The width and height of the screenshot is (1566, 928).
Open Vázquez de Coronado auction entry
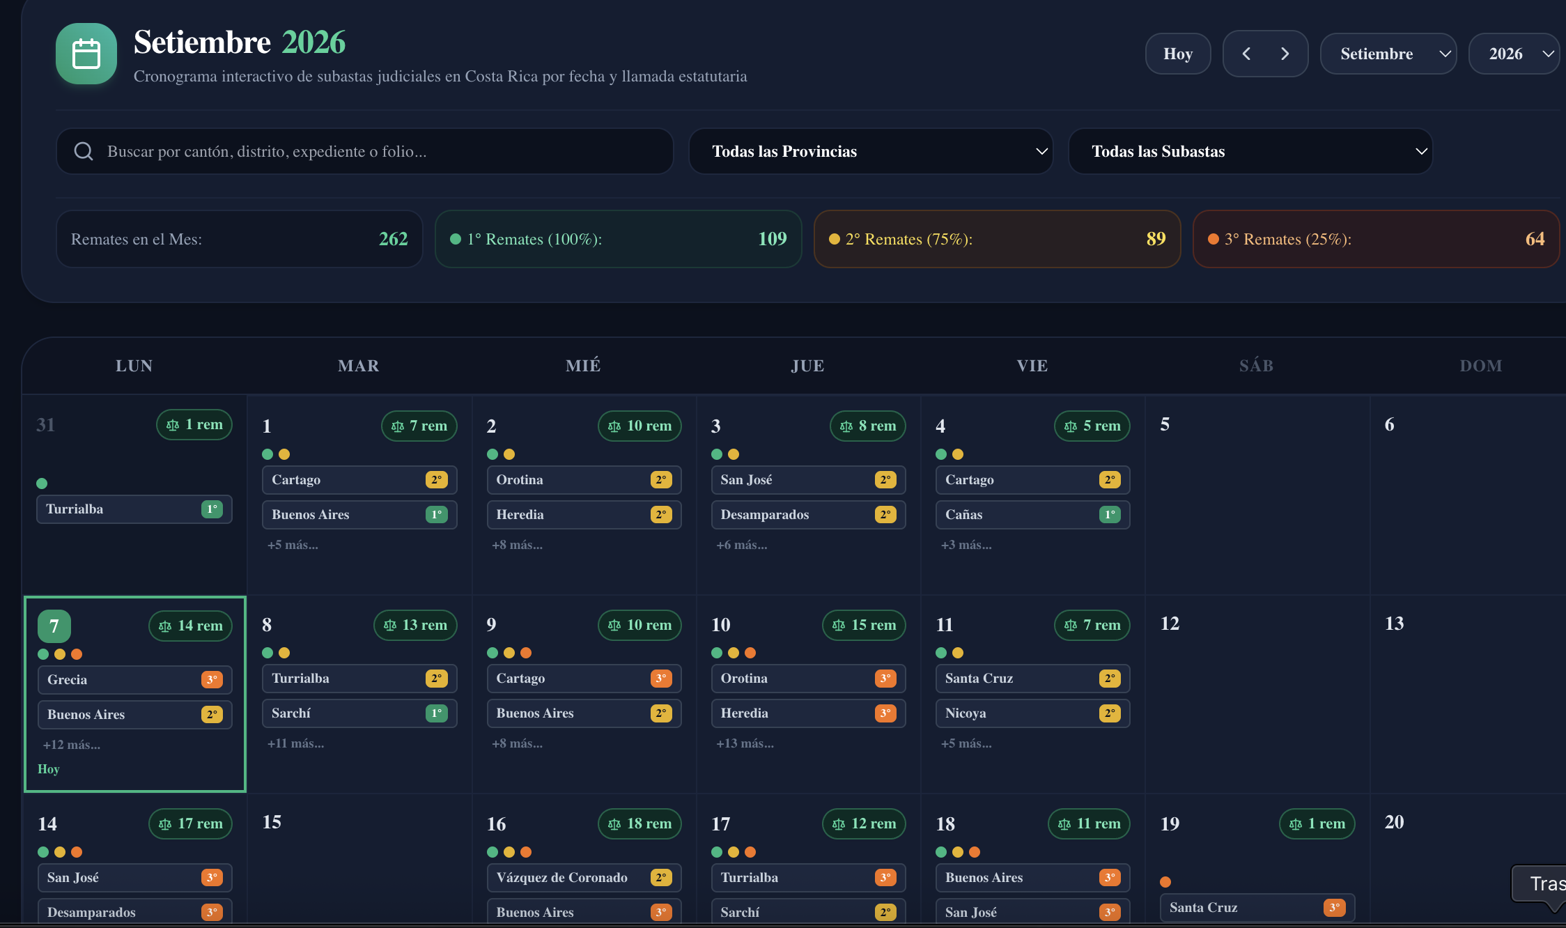coord(584,878)
